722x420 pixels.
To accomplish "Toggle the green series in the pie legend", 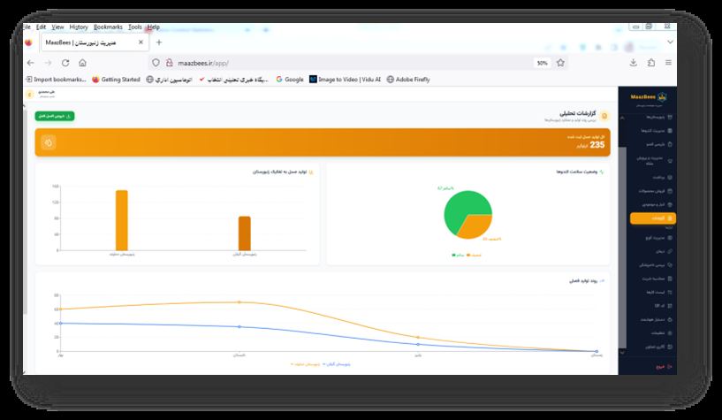I will coord(458,256).
